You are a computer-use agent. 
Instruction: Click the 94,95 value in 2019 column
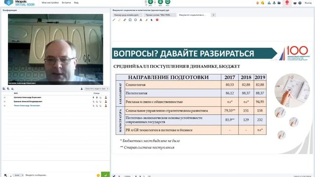point(260,102)
